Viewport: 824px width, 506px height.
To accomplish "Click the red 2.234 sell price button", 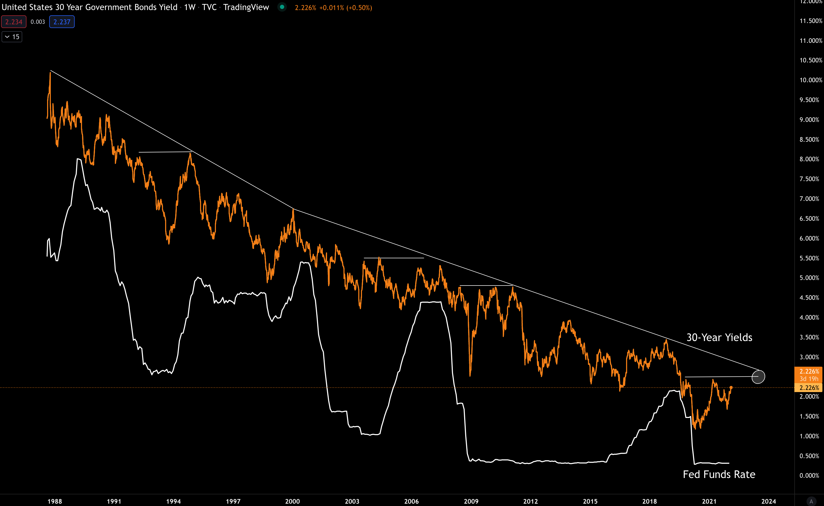I will [14, 22].
